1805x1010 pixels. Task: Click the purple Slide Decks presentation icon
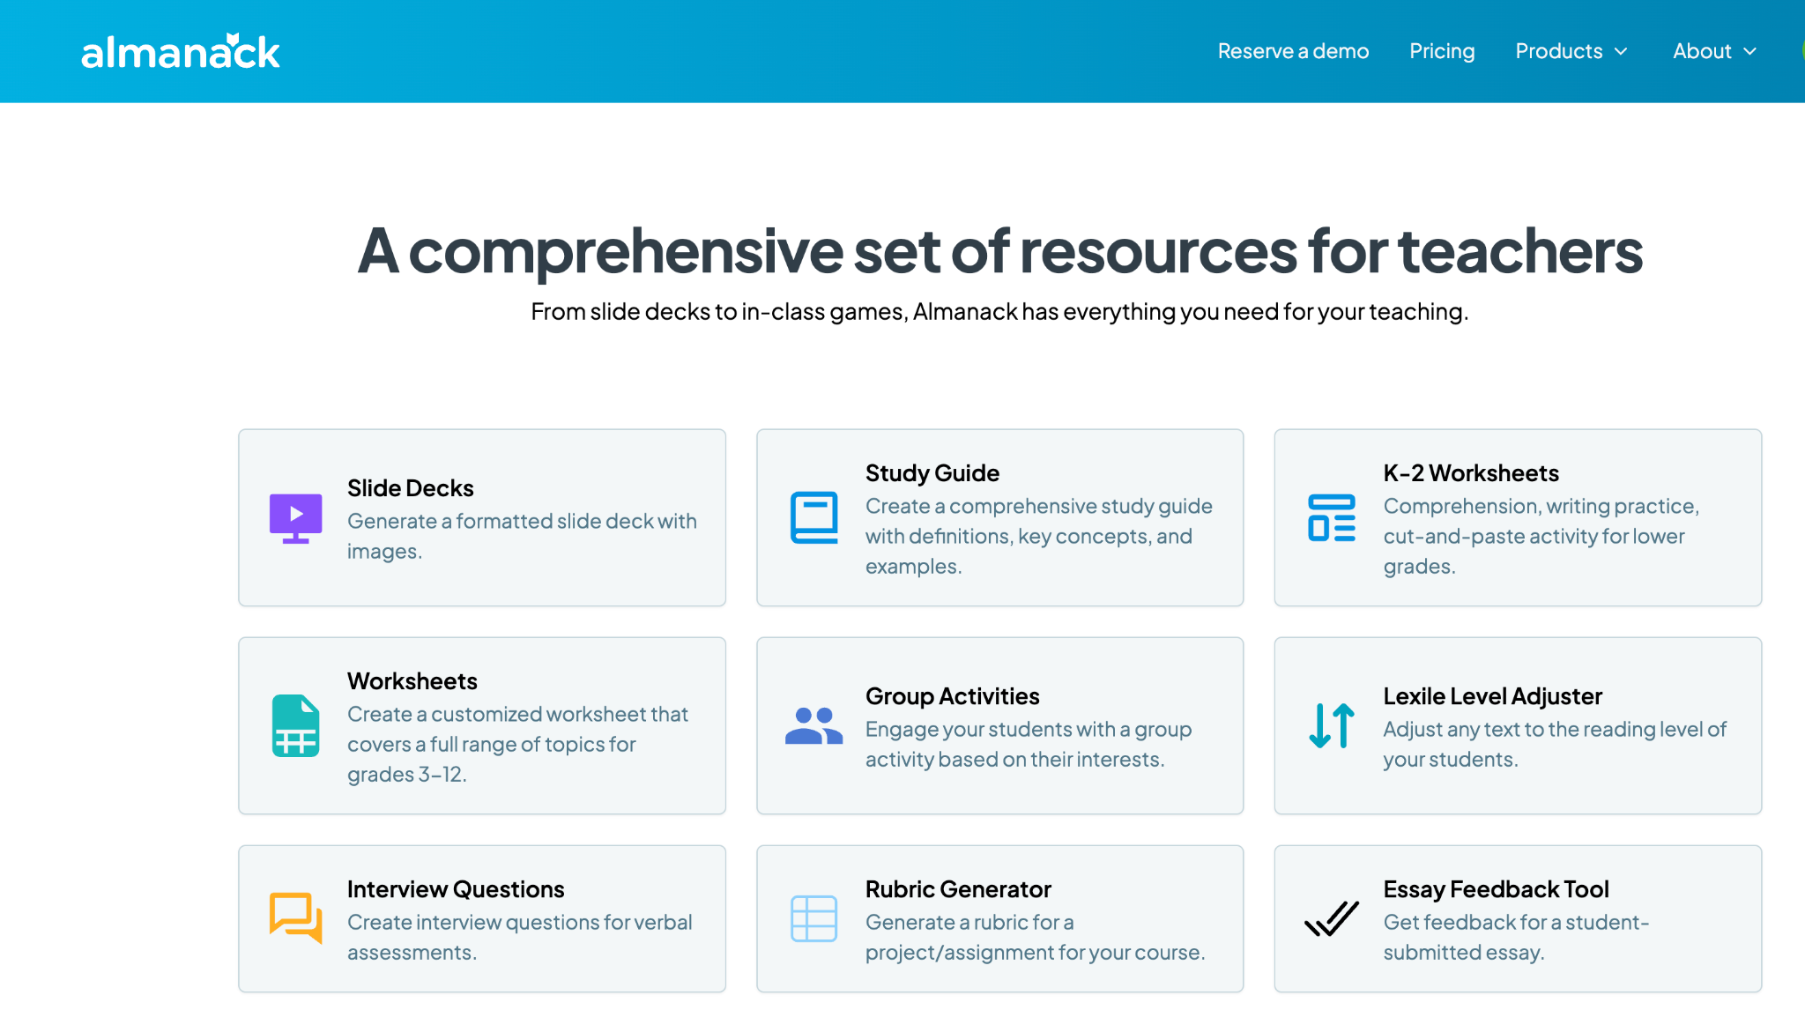click(x=295, y=518)
